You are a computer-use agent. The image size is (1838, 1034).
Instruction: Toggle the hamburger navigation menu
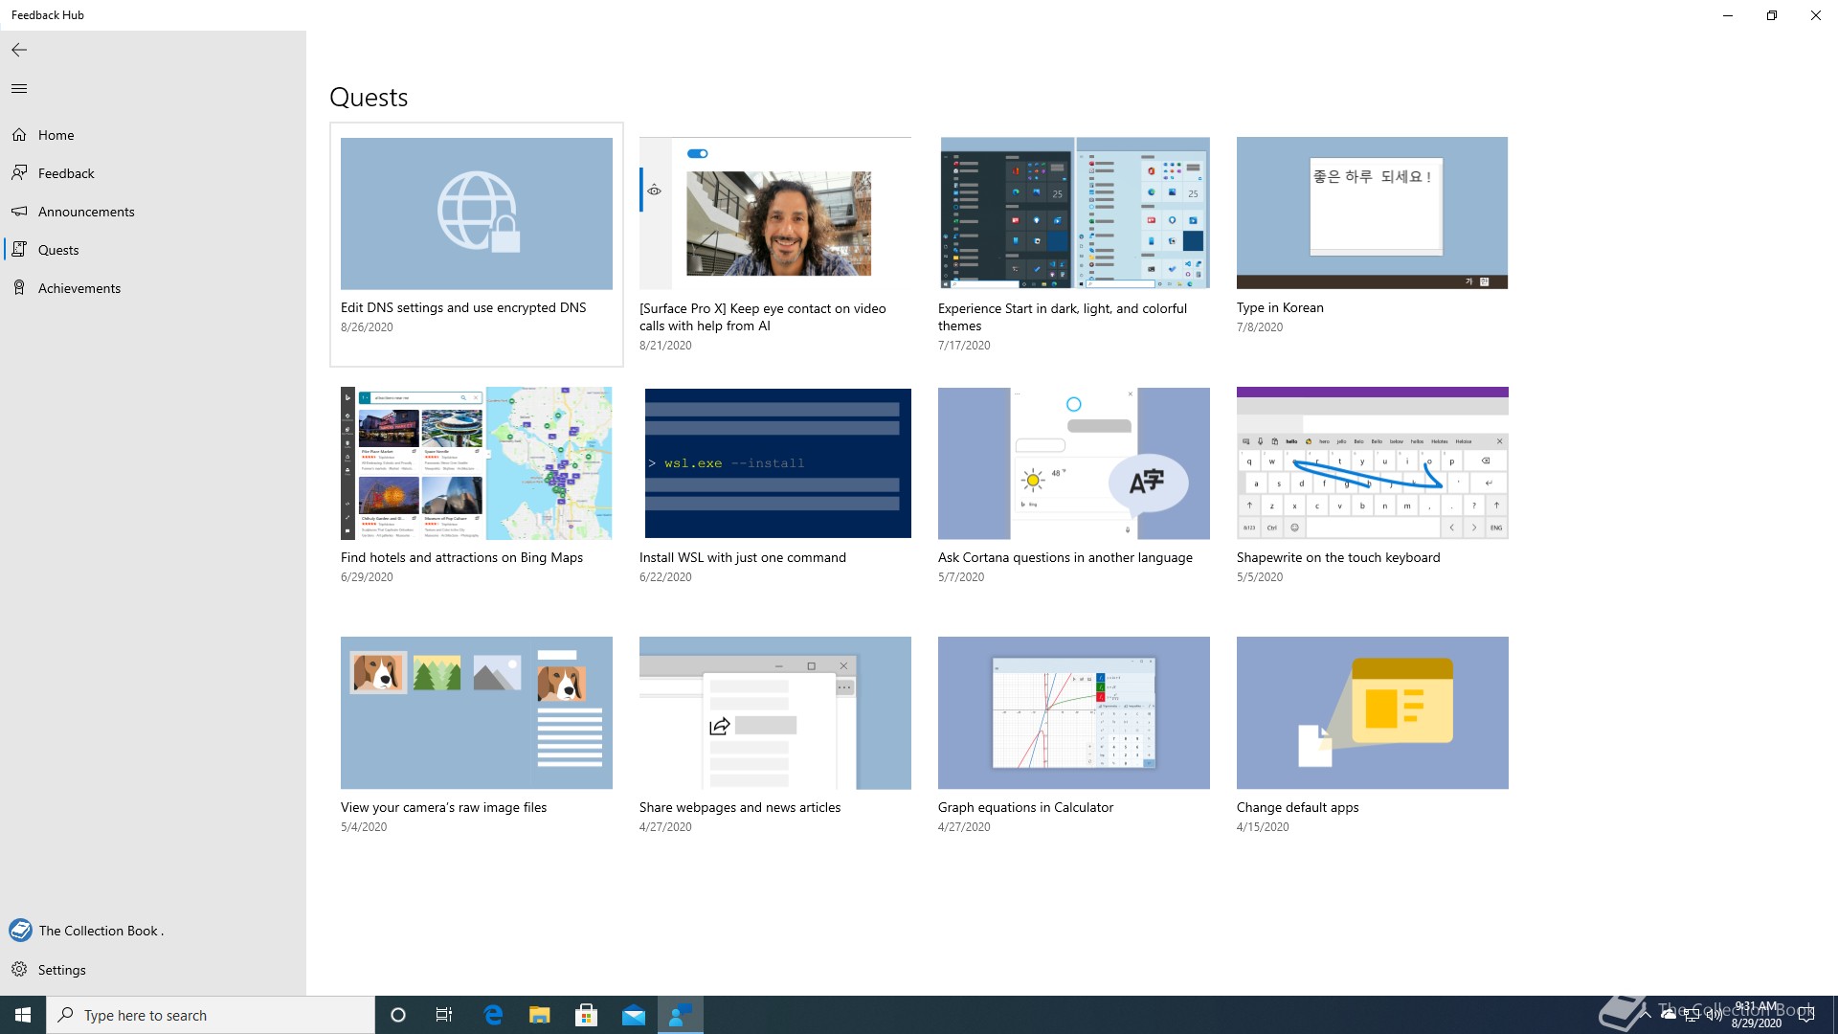pos(19,88)
